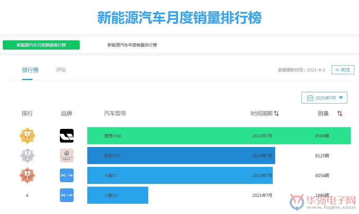Open the Leapmotor brand logo
This screenshot has height=214, width=359.
[x=67, y=156]
